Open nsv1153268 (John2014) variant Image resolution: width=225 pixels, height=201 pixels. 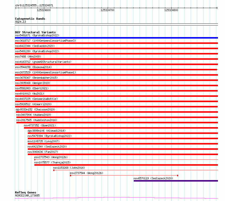69,168
